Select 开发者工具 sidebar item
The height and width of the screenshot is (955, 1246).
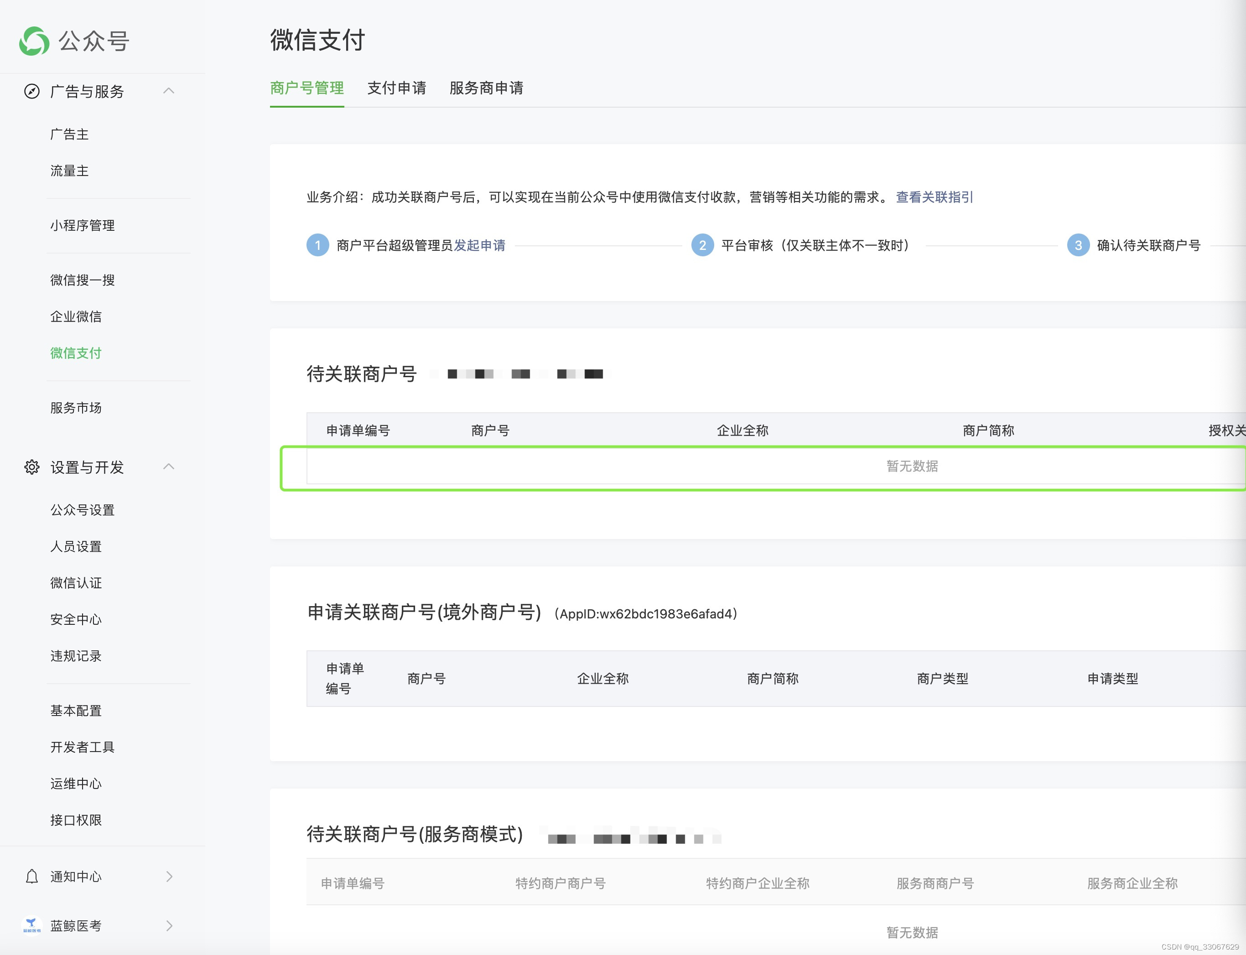click(x=83, y=747)
